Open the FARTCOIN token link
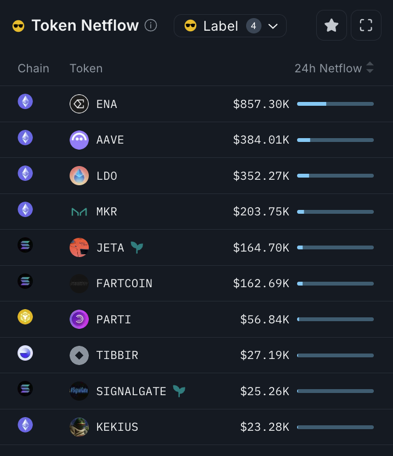Screen dimensions: 393x456 point(124,283)
